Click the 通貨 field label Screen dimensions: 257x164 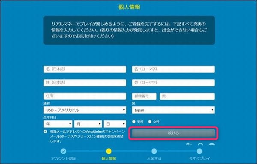click(47, 104)
